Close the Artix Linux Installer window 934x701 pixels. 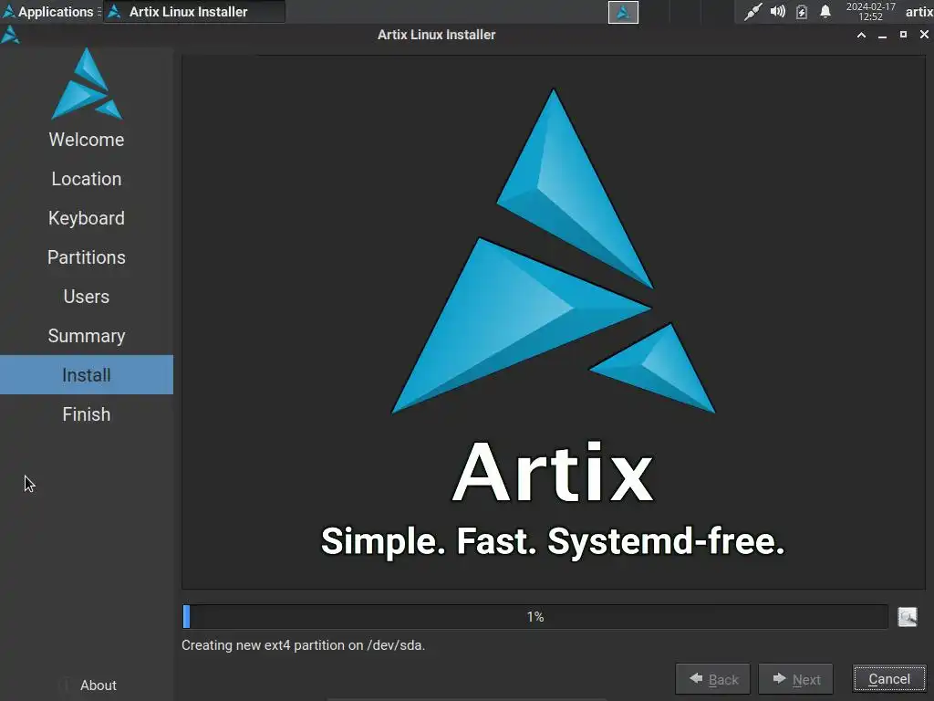[x=924, y=35]
